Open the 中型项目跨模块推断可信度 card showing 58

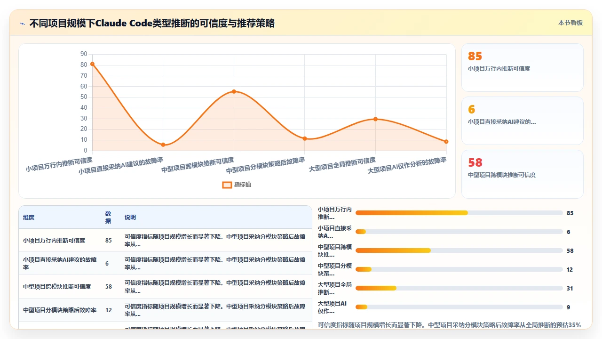(x=522, y=174)
